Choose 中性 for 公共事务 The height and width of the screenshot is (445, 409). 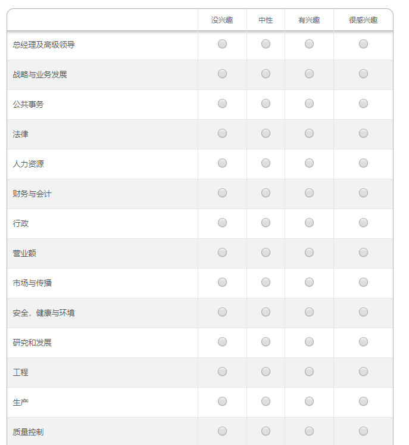[266, 104]
